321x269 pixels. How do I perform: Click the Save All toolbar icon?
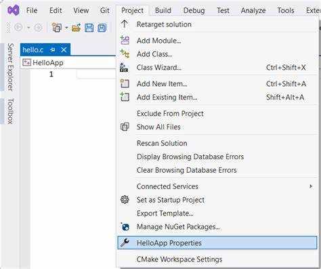tap(102, 28)
